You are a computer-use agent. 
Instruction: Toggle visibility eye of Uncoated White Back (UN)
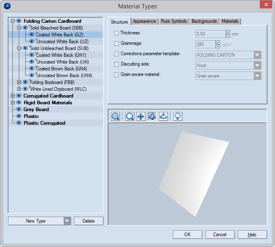click(x=32, y=62)
